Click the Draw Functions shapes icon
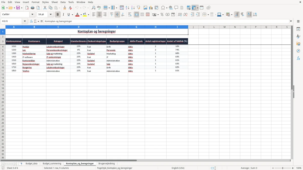303x170 pixels. pos(209,8)
